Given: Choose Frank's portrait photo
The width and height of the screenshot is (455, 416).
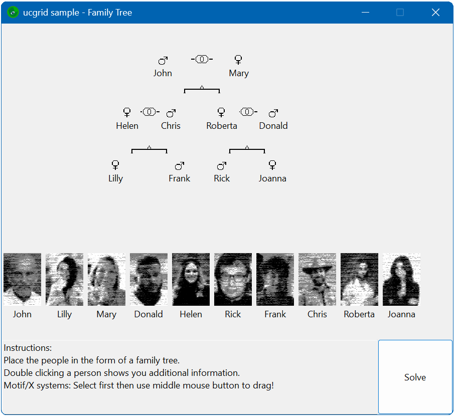Looking at the screenshot, I should coord(275,279).
